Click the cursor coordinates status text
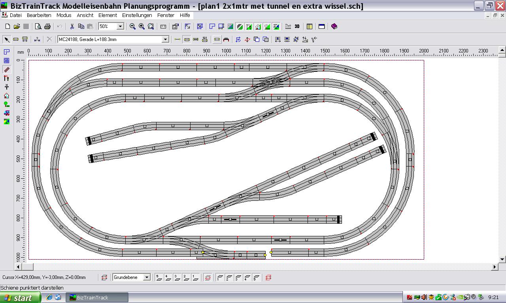The width and height of the screenshot is (506, 303). point(44,277)
